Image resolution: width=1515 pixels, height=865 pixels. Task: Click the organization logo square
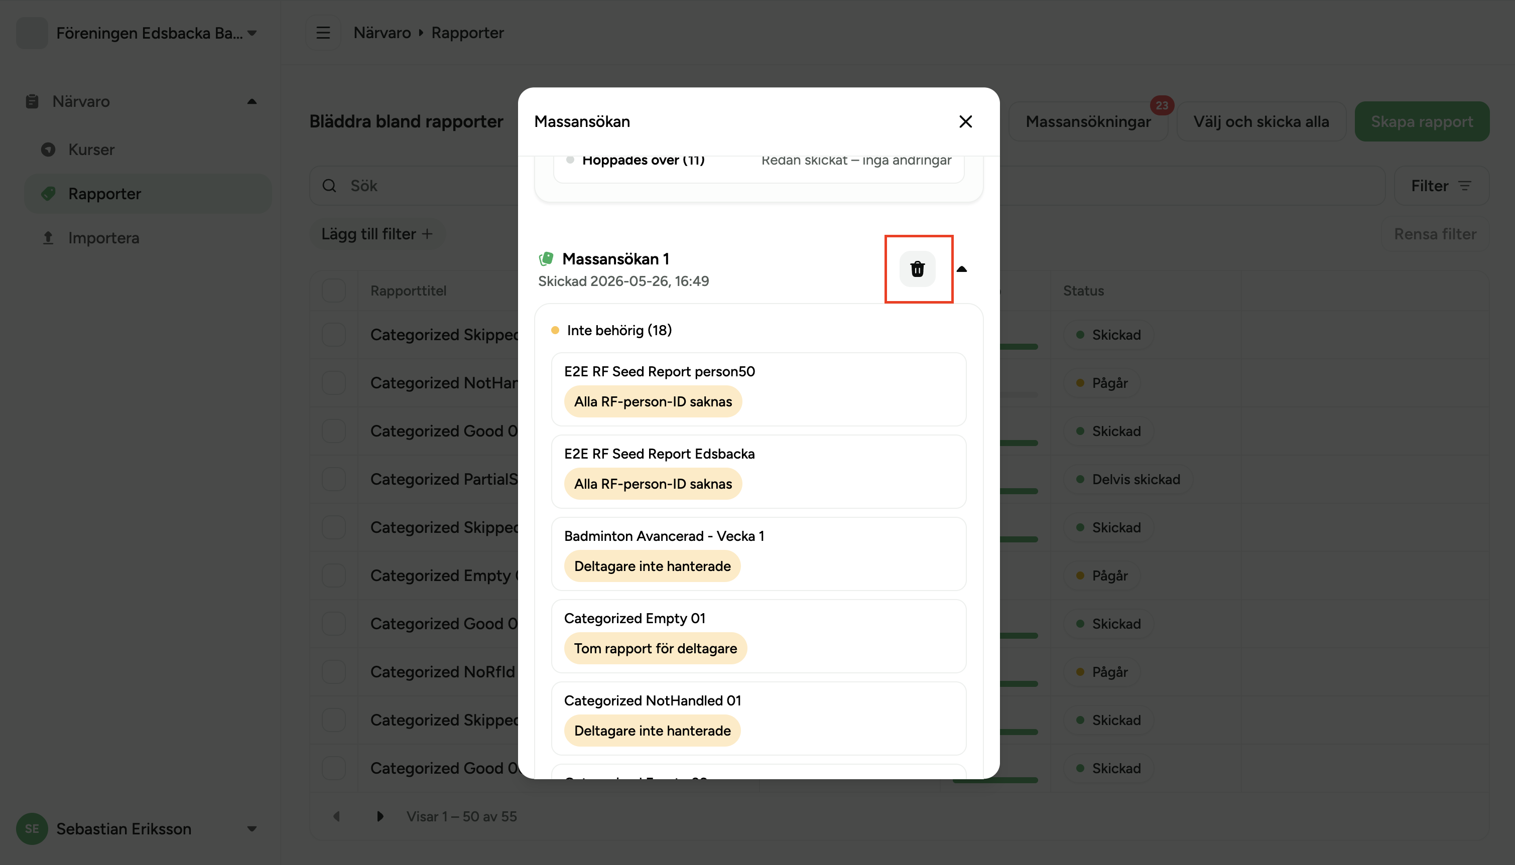tap(32, 33)
